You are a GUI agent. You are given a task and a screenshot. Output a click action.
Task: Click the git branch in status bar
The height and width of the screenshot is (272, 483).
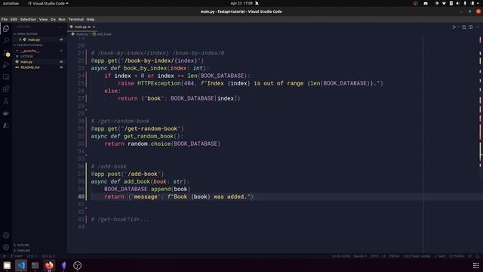point(17,256)
